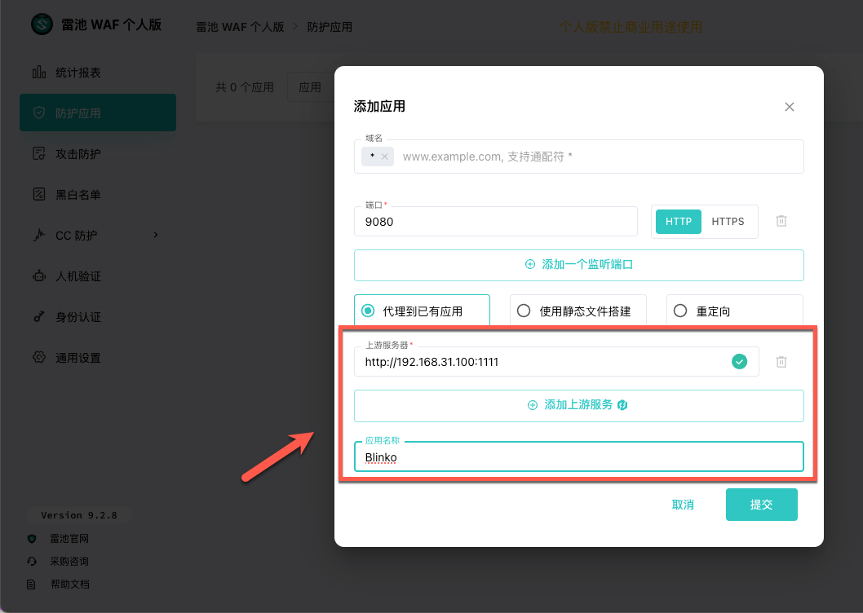
Task: Open the 采购咨询 link
Action: [x=69, y=562]
